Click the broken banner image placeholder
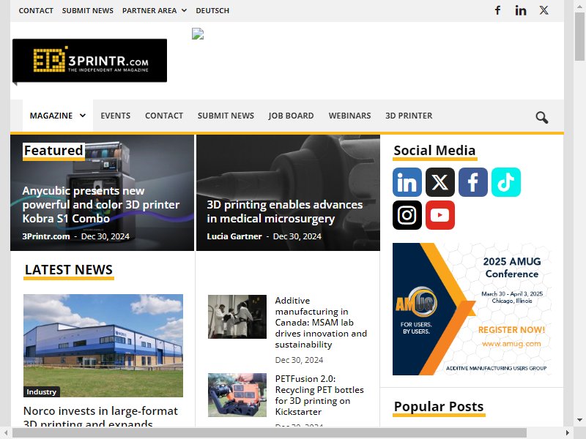The width and height of the screenshot is (586, 439). (198, 34)
